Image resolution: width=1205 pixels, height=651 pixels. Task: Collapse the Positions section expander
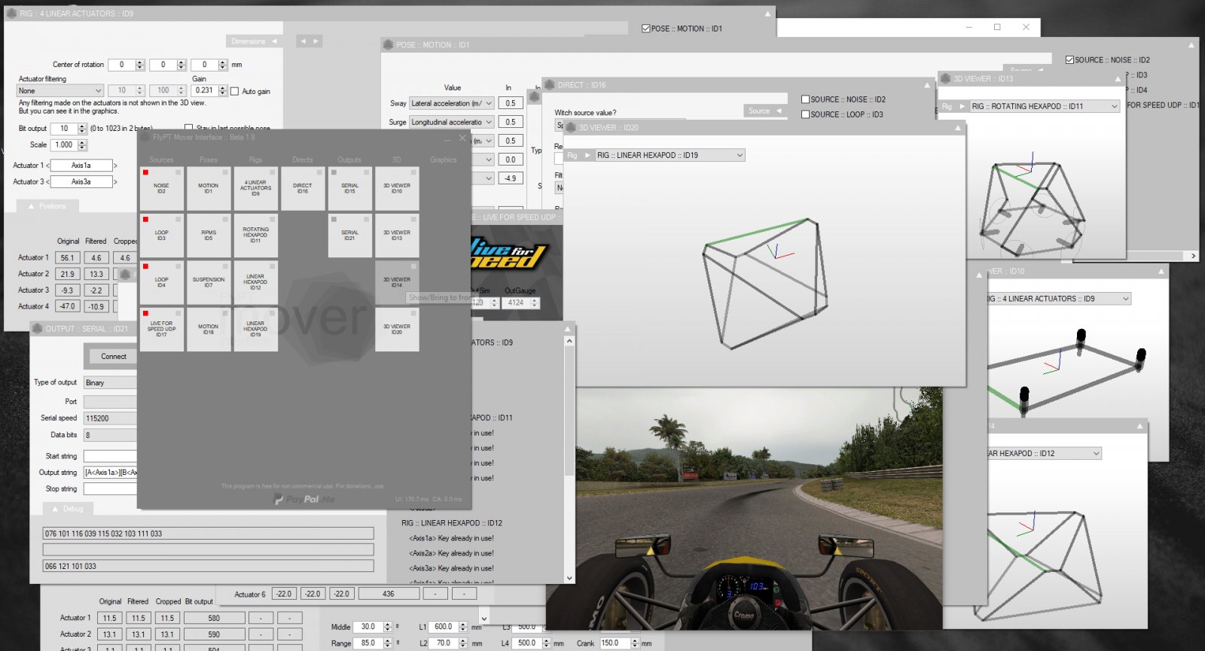pyautogui.click(x=47, y=206)
